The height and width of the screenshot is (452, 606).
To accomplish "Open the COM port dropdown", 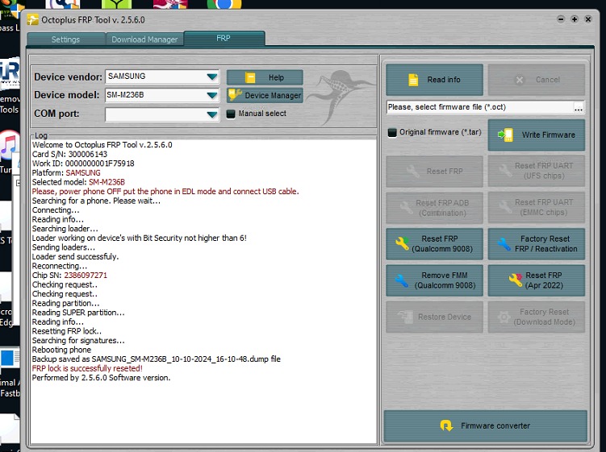I will click(162, 114).
